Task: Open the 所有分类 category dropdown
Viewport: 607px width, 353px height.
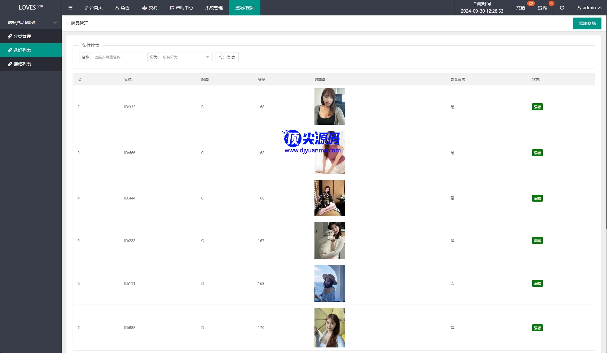Action: pos(186,57)
